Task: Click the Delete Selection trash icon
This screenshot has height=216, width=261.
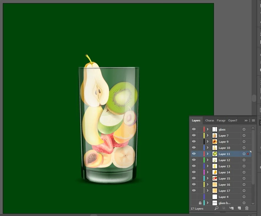Action: coord(247,208)
